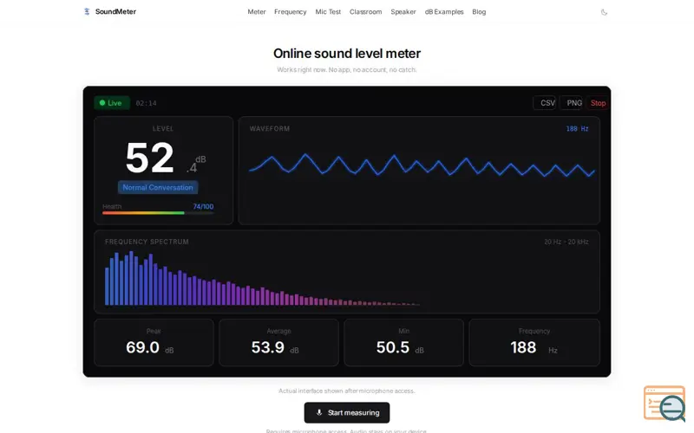Click the FREQUENCY SPECTRUM panel title
The width and height of the screenshot is (694, 433).
pyautogui.click(x=147, y=242)
